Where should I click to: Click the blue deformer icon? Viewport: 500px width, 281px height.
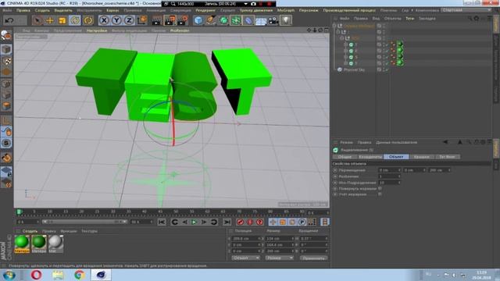(248, 20)
